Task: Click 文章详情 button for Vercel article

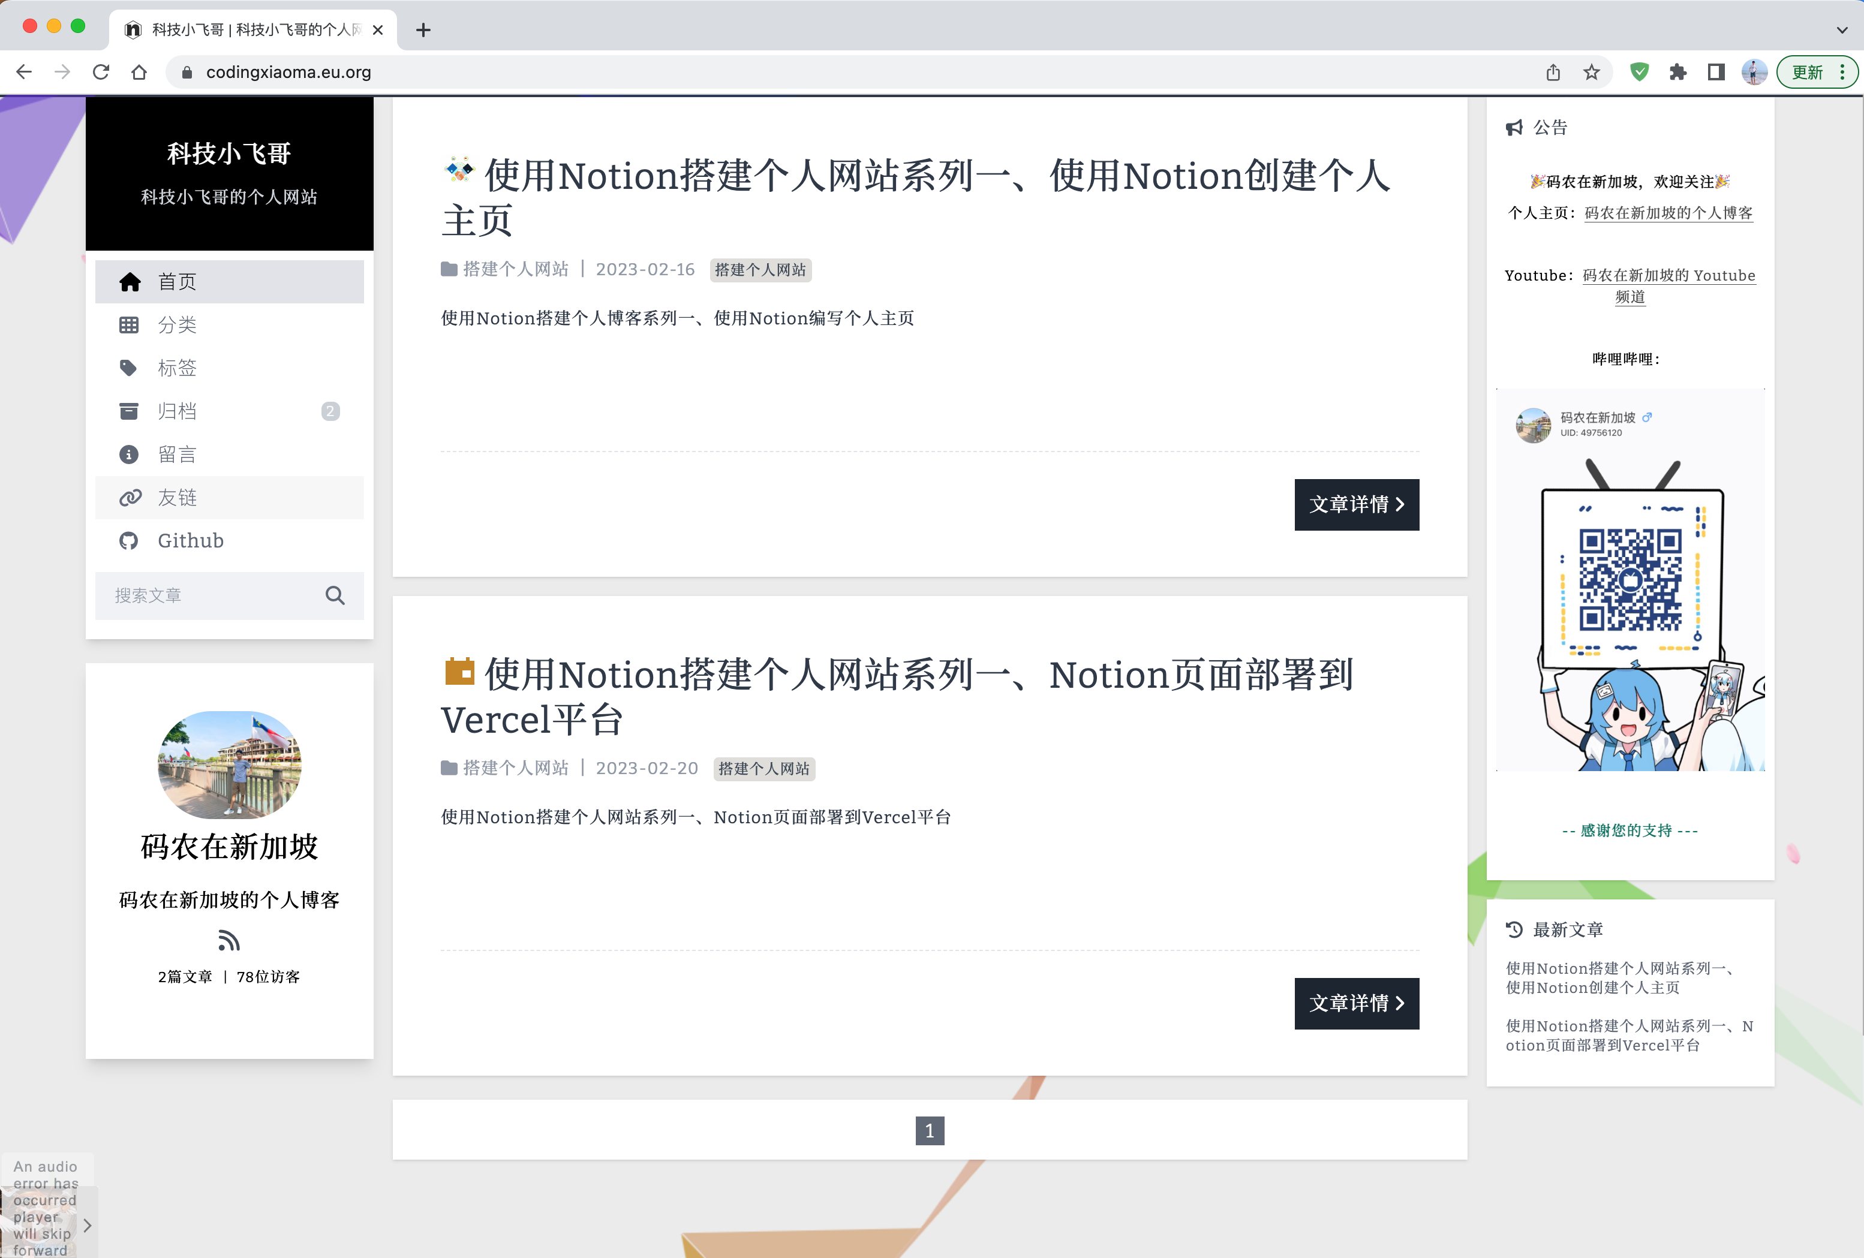Action: coord(1356,1003)
